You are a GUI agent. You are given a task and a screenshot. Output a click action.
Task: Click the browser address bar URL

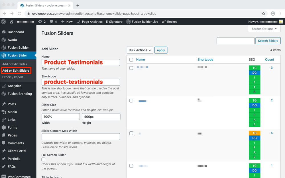(94, 14)
